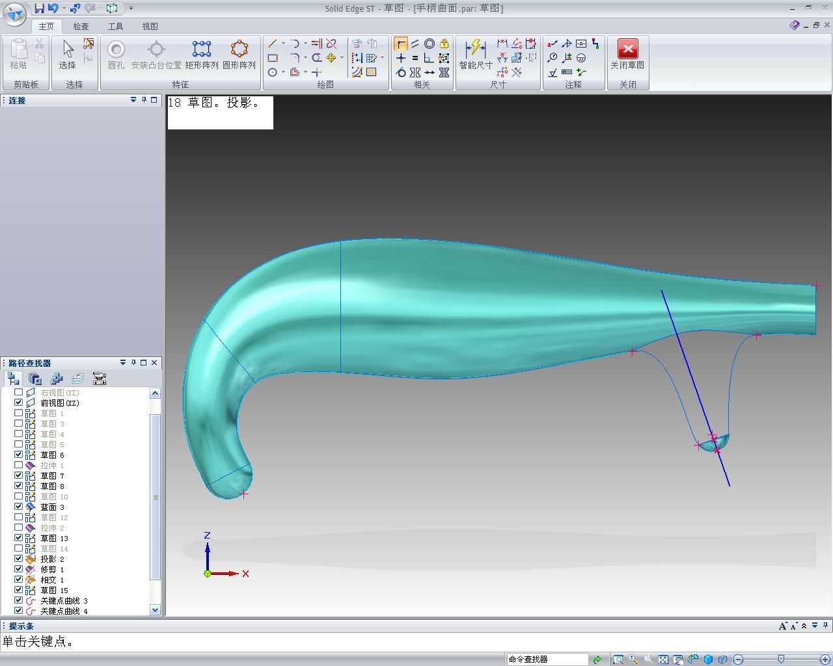Activate the Select (选择) arrow tool
This screenshot has height=666, width=833.
pyautogui.click(x=68, y=54)
